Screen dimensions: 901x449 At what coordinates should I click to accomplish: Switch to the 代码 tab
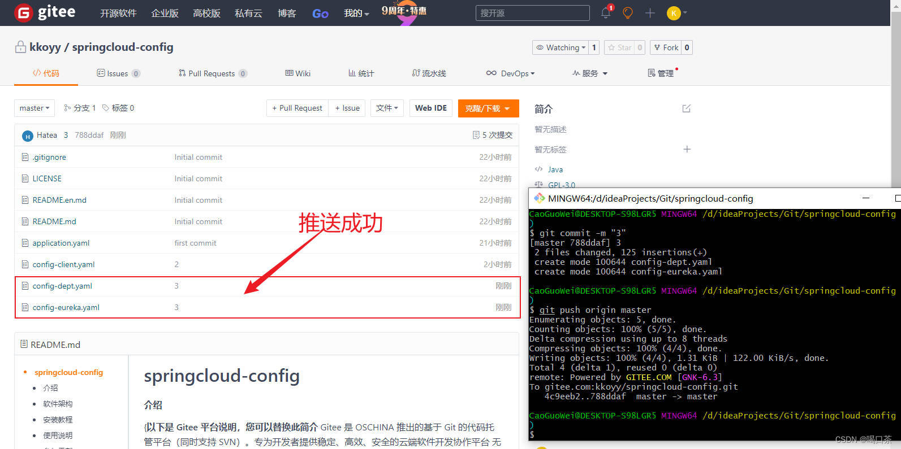(46, 73)
